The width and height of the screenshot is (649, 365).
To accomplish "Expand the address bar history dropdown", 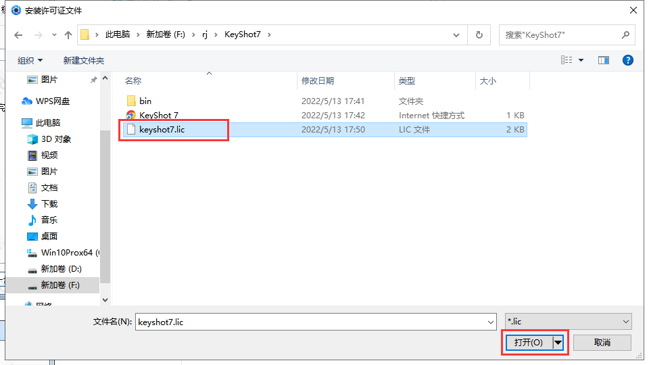I will [x=456, y=35].
